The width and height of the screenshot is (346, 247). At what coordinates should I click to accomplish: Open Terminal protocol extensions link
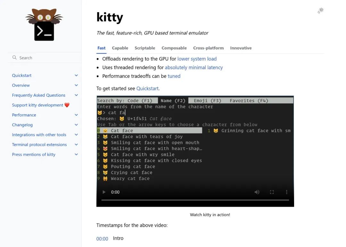coord(39,144)
